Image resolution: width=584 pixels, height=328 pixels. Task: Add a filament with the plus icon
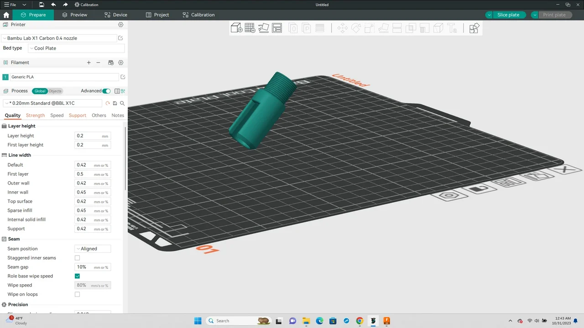(89, 62)
